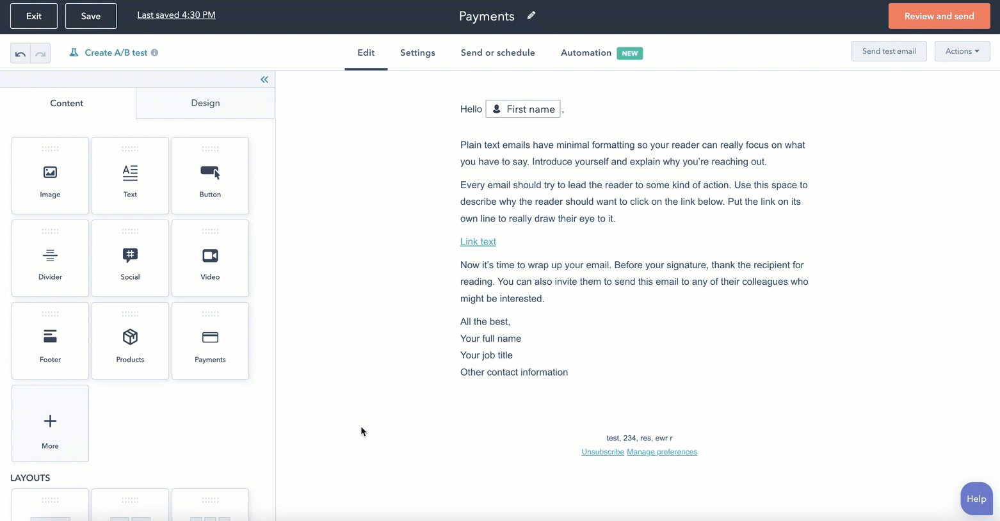Collapse the left sidebar panel
The width and height of the screenshot is (1000, 521).
click(x=264, y=79)
